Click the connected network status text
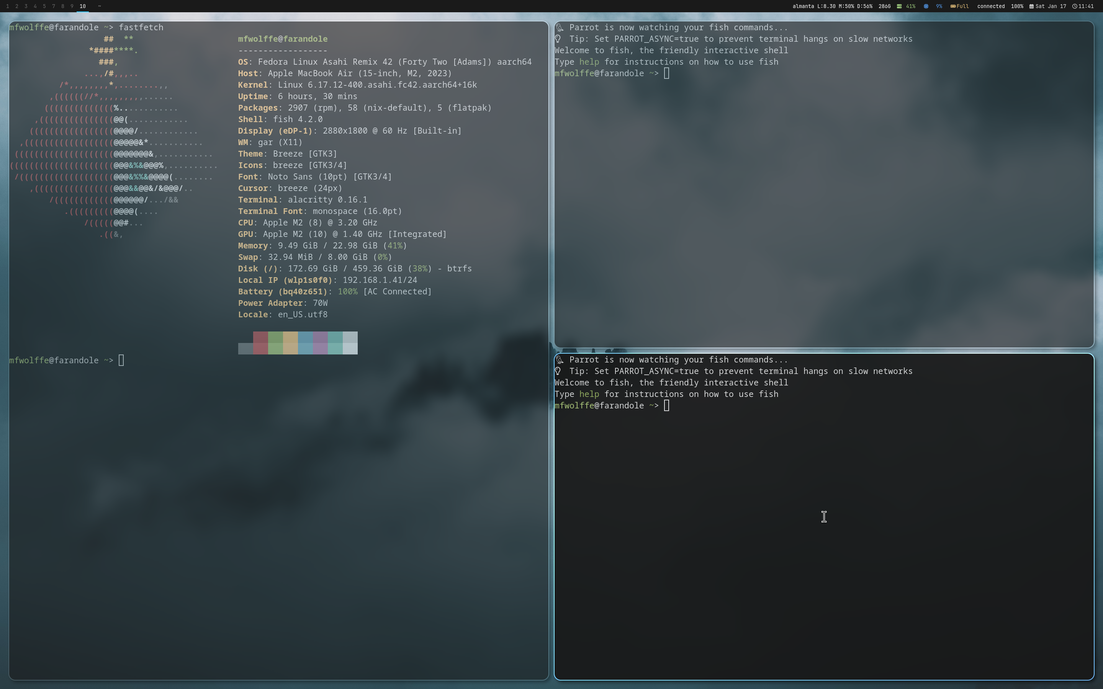 click(991, 7)
